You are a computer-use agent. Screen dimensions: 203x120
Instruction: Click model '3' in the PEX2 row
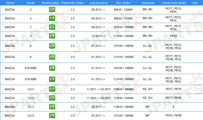tap(31, 36)
